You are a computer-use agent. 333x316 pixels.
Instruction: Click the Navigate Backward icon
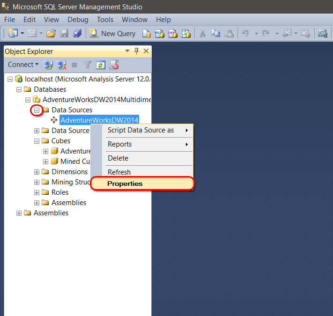pyautogui.click(x=287, y=33)
